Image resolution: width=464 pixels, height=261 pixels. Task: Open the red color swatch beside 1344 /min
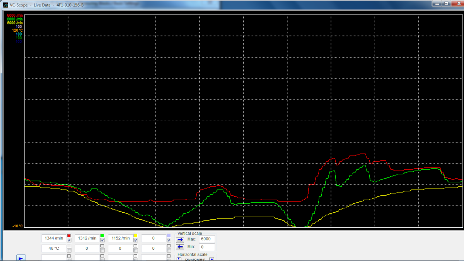click(x=69, y=235)
